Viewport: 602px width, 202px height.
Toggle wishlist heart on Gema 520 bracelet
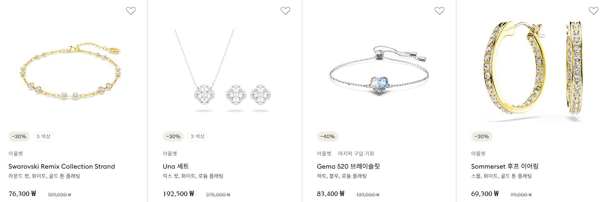439,11
